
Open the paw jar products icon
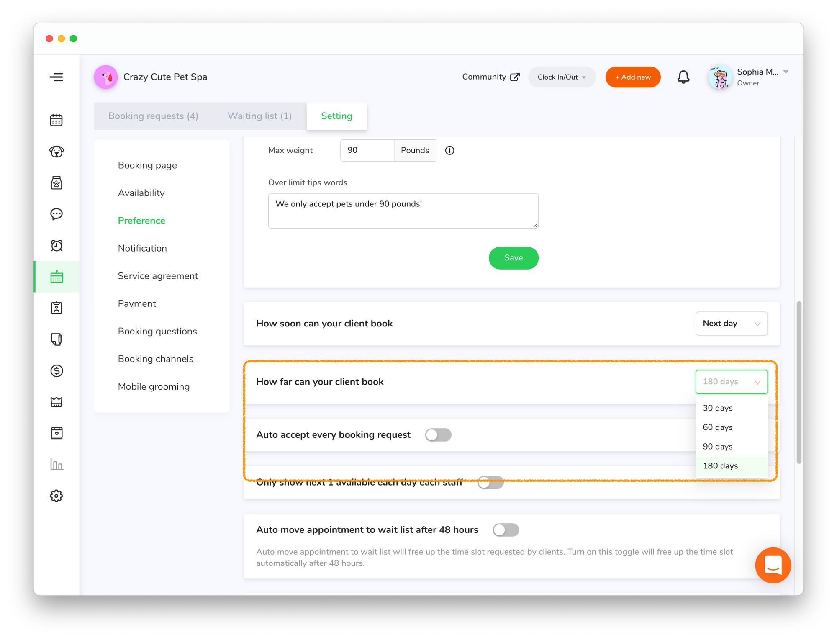(x=56, y=183)
